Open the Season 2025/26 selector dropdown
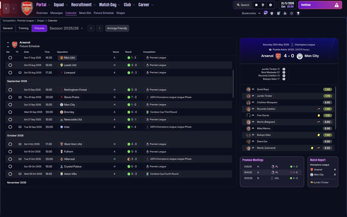The width and height of the screenshot is (347, 217). tap(66, 28)
